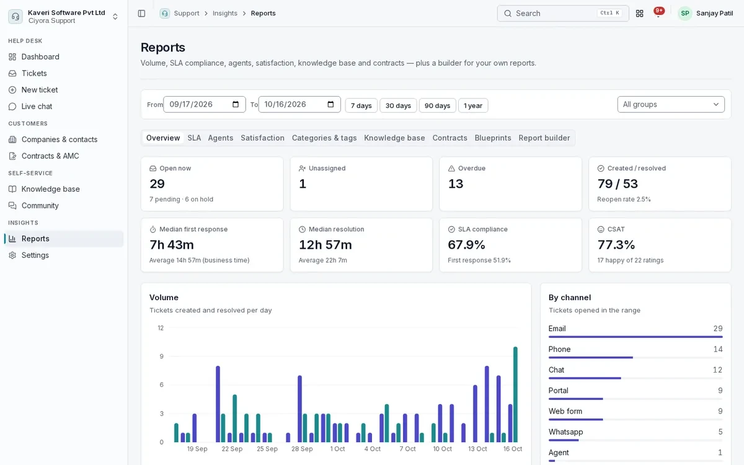Screen dimensions: 744x465
Task: Click the Dashboard grid icon in sidebar
Action: [12, 56]
